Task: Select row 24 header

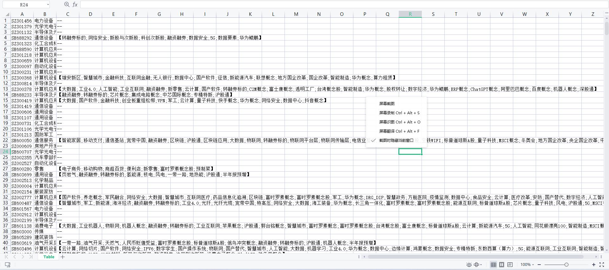Action: click(5, 152)
